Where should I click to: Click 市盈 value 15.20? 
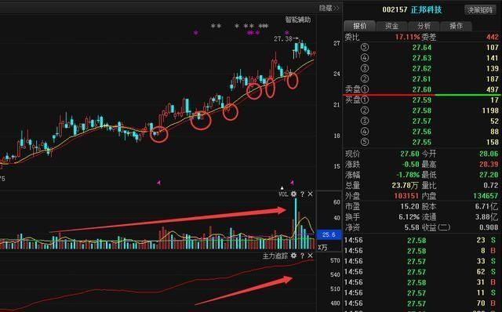pyautogui.click(x=409, y=207)
